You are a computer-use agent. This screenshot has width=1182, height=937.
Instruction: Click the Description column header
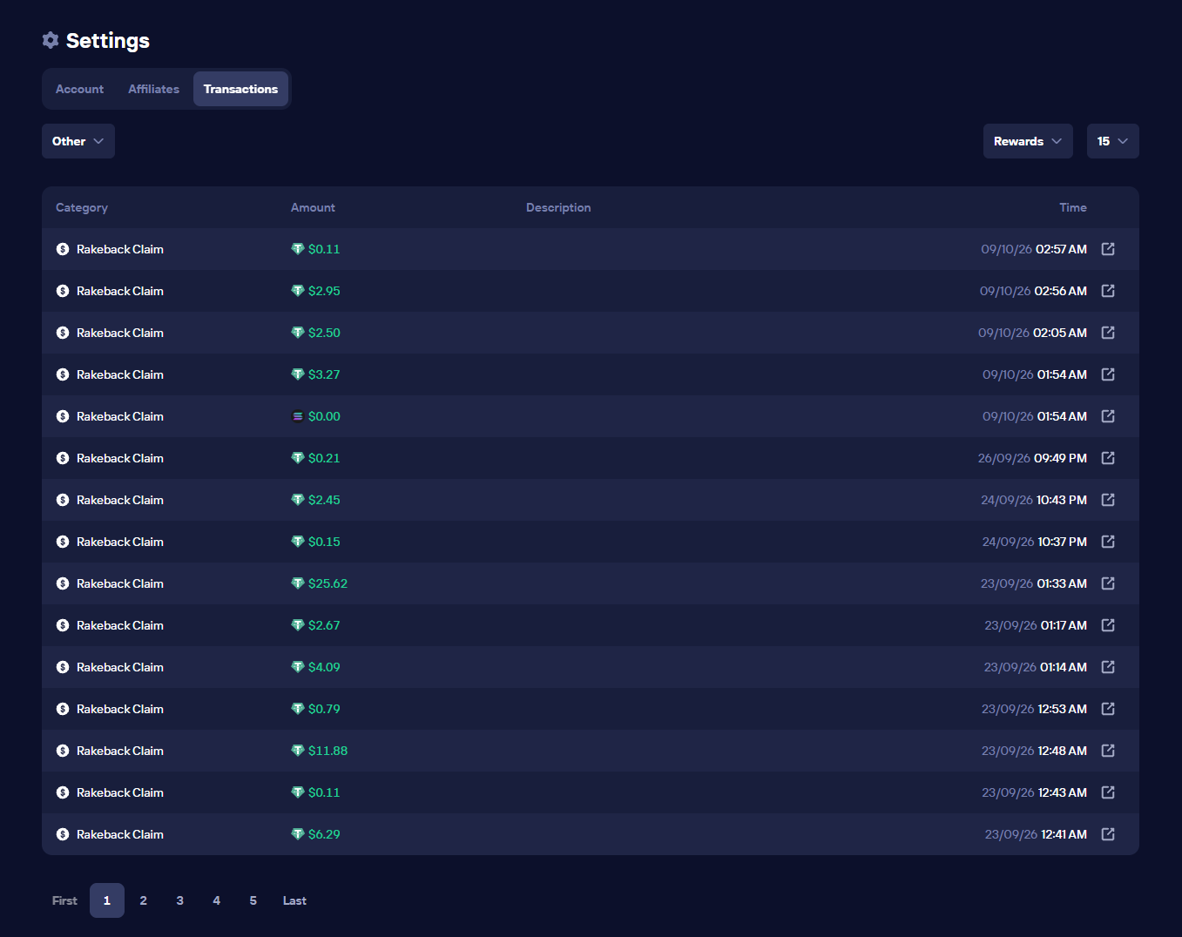558,207
